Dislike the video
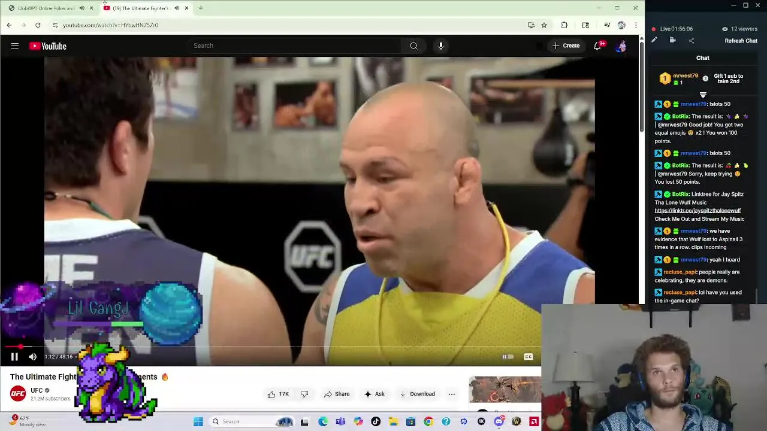Viewport: 767px width, 431px height. pyautogui.click(x=304, y=394)
